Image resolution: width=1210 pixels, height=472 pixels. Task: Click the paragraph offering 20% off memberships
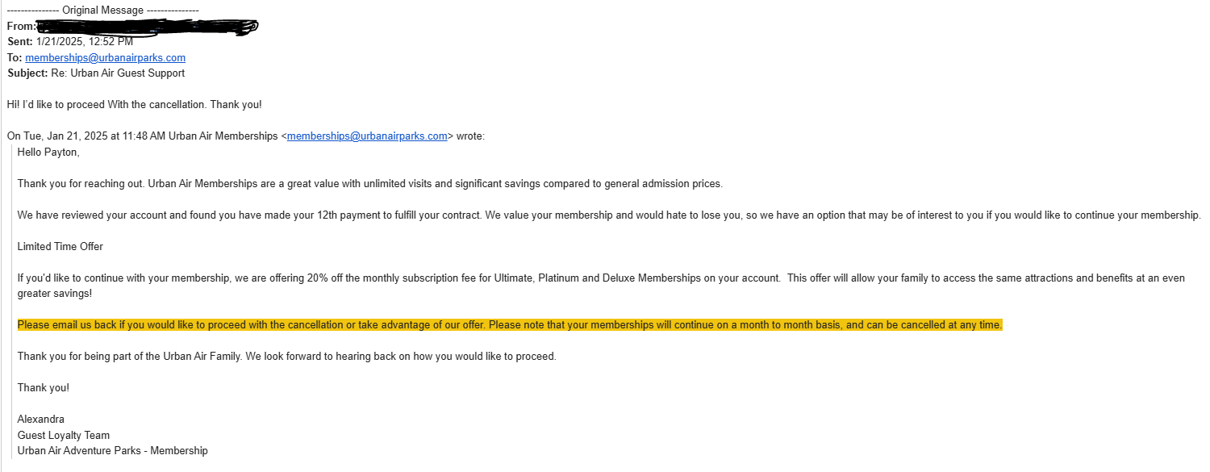pos(601,278)
